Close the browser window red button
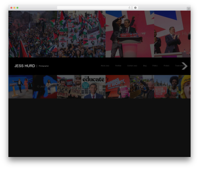The width and height of the screenshot is (199, 169). coord(12,8)
